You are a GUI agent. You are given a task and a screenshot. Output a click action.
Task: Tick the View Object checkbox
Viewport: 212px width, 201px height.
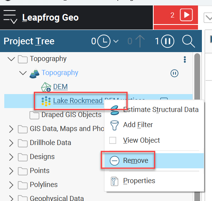(x=113, y=140)
